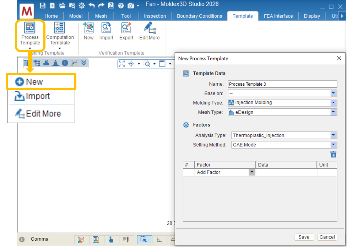Click the Moldex3D M application logo

click(27, 11)
